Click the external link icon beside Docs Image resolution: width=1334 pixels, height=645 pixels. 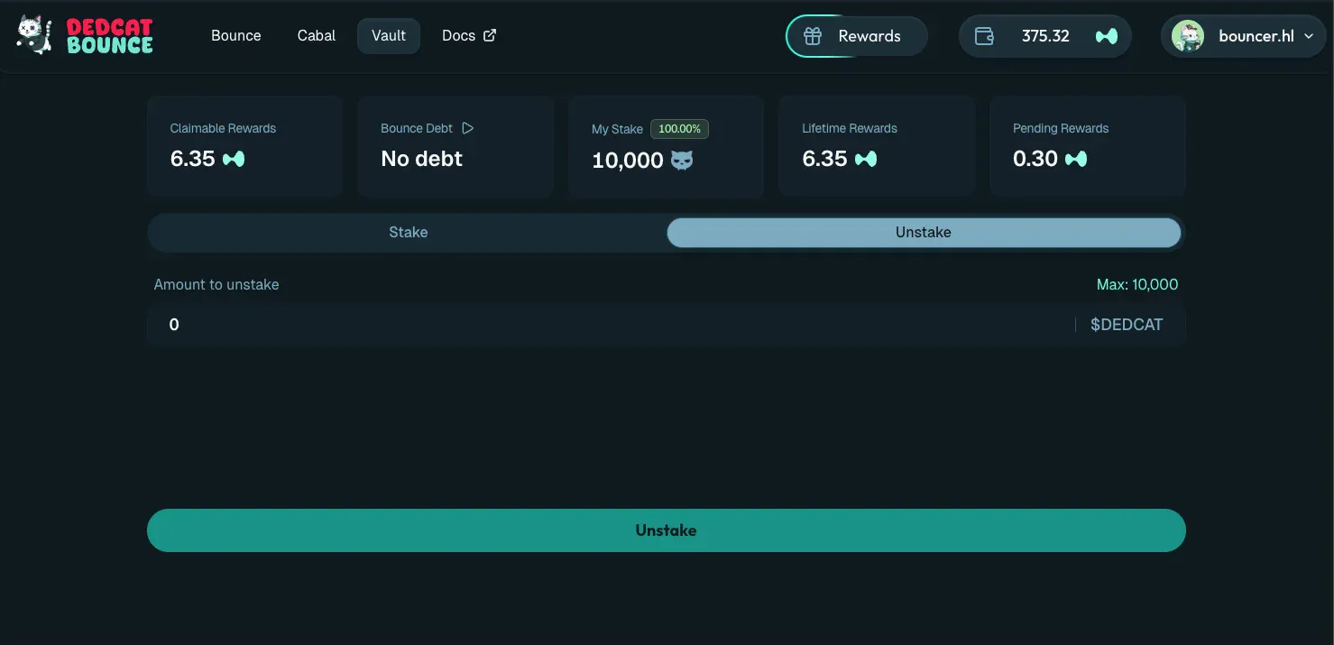[x=490, y=35]
